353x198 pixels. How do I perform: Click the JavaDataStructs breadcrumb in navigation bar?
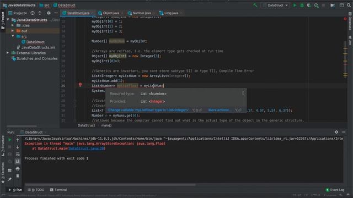click(19, 5)
